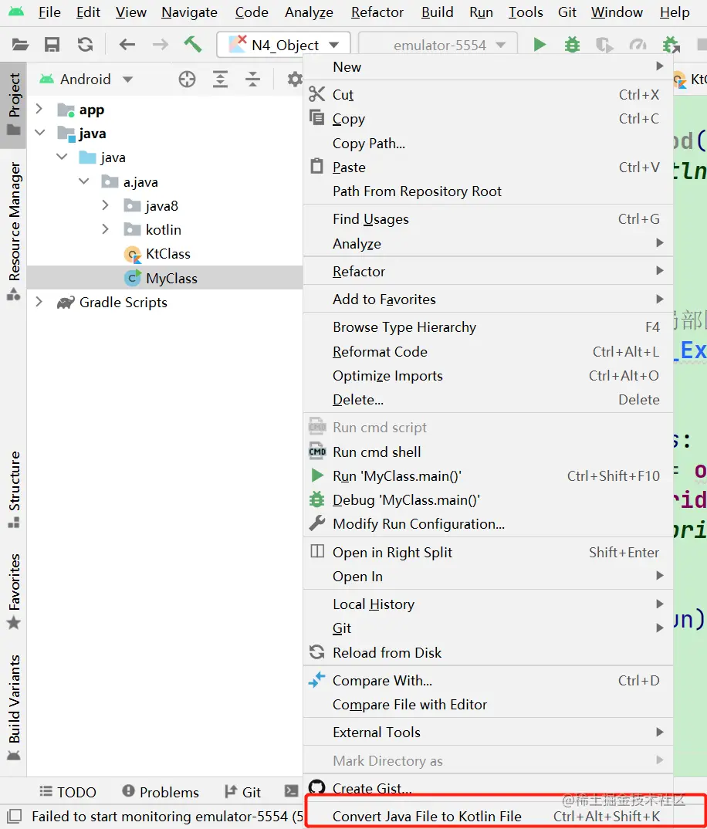Choose Open in Right Split
The image size is (707, 829).
tap(488, 552)
